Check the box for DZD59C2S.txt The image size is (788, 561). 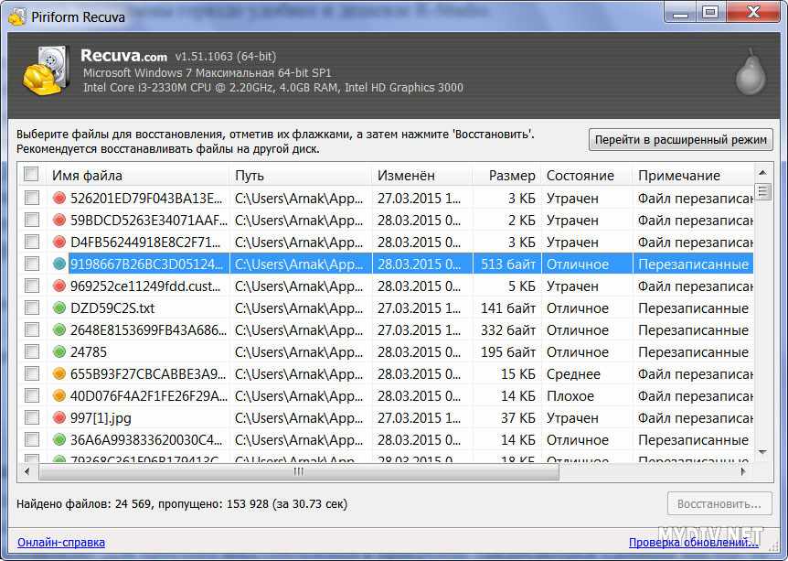point(32,307)
